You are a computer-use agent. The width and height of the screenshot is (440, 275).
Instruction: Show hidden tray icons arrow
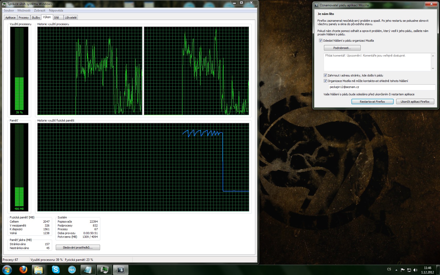pyautogui.click(x=396, y=270)
